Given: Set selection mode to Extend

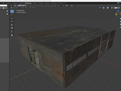Looking at the screenshot, I should tap(20, 6).
